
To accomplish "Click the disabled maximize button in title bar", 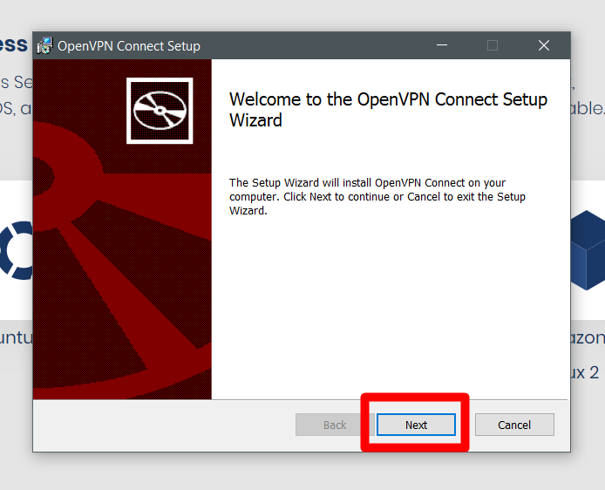I will pos(493,46).
